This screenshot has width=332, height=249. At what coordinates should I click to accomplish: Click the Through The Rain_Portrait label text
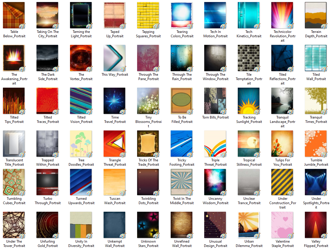pos(182,77)
